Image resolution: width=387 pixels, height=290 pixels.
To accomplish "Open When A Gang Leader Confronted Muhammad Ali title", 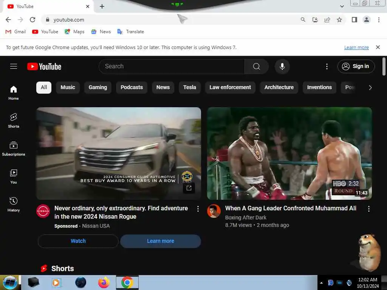I will (291, 208).
